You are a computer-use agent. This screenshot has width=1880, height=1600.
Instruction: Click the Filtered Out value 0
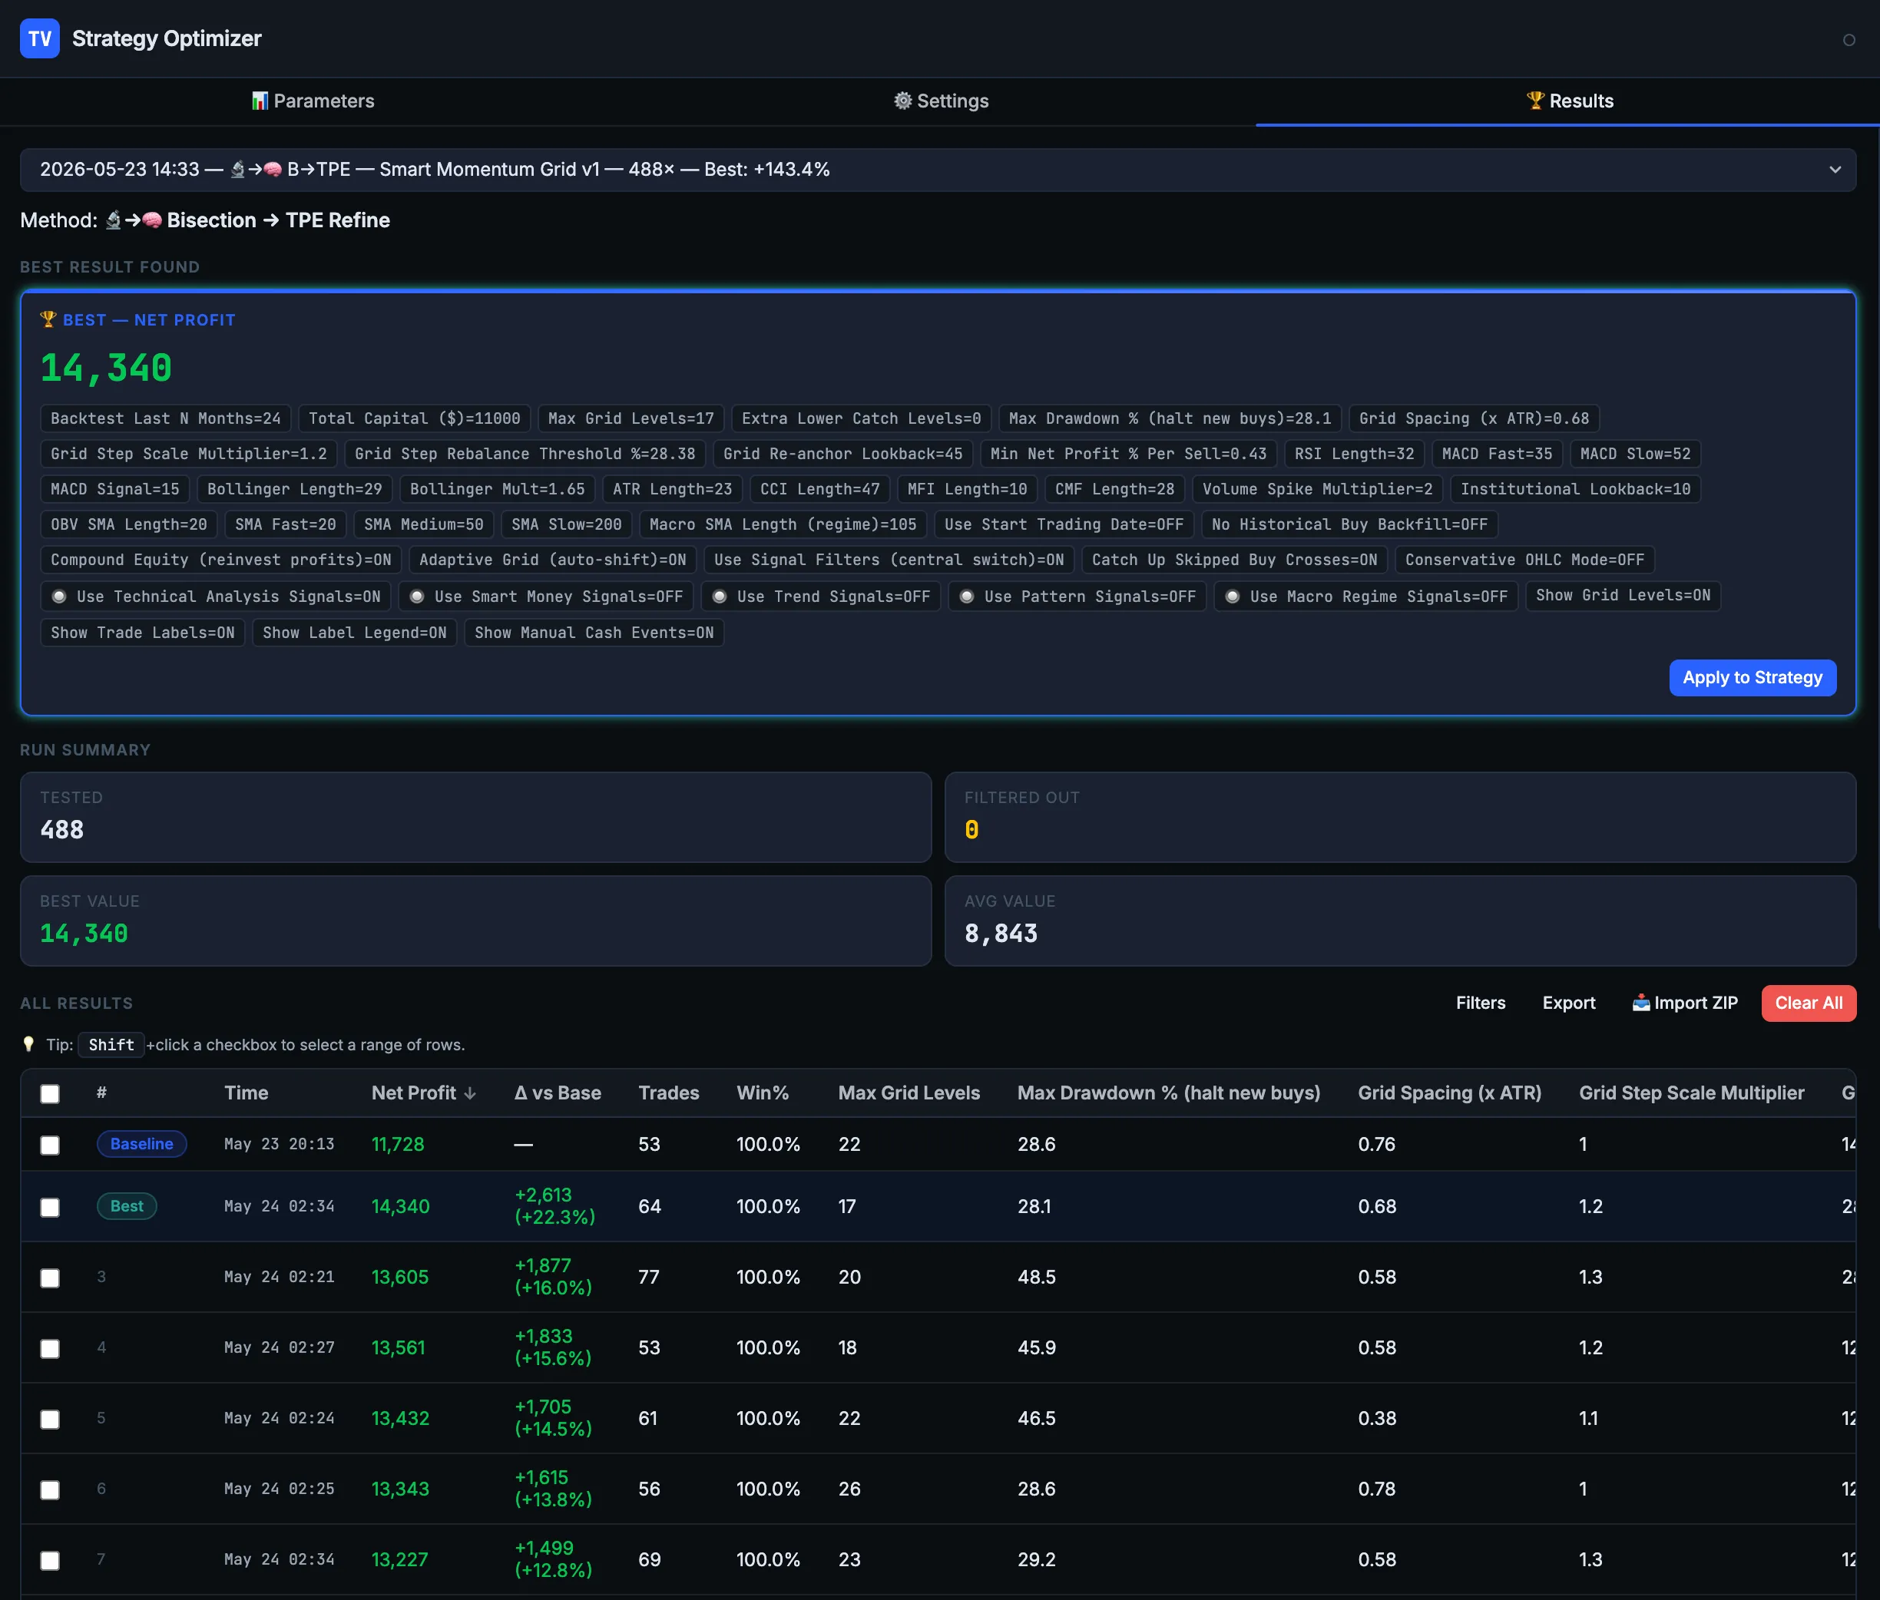971,830
